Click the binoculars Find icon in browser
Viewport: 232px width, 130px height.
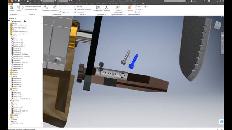click(x=25, y=21)
